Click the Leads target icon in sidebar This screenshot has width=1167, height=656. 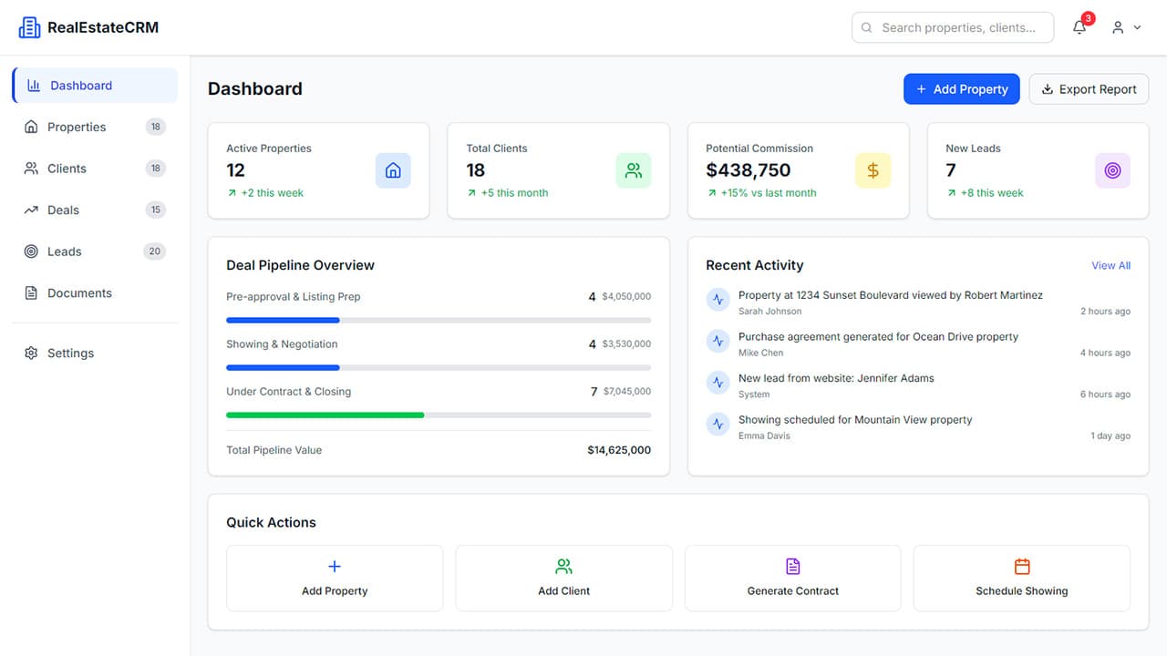point(31,251)
